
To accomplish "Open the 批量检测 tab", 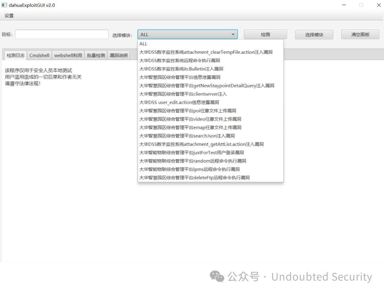I will pos(96,55).
